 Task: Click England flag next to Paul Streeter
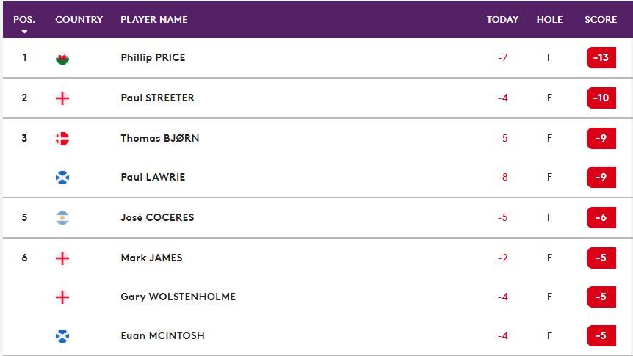62,98
